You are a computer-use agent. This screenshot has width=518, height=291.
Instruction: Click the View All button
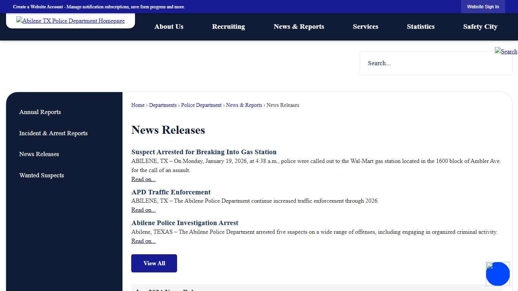coord(154,263)
